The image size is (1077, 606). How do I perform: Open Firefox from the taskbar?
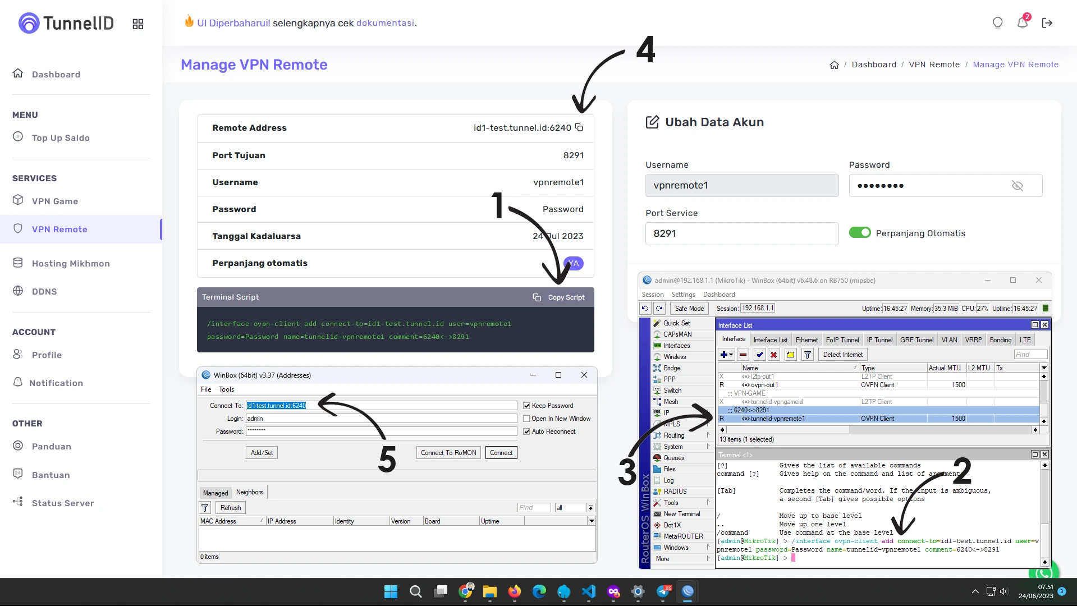tap(514, 591)
